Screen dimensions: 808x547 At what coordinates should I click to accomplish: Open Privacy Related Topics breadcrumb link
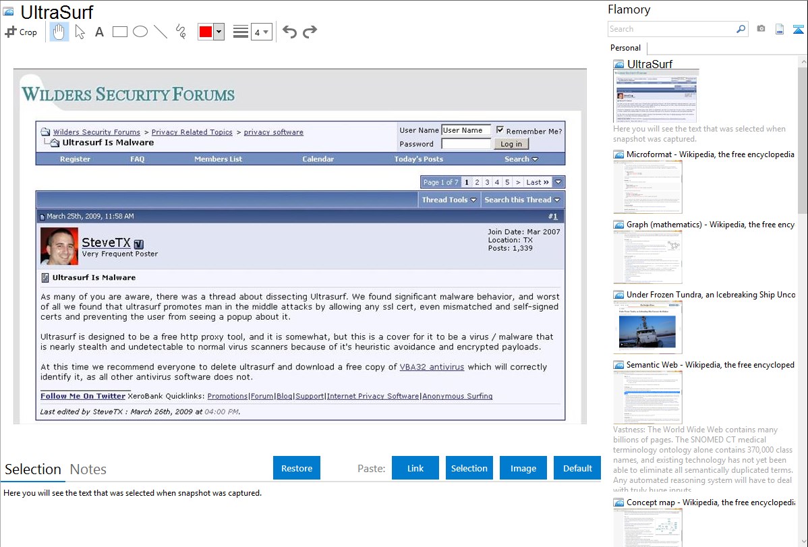[192, 132]
